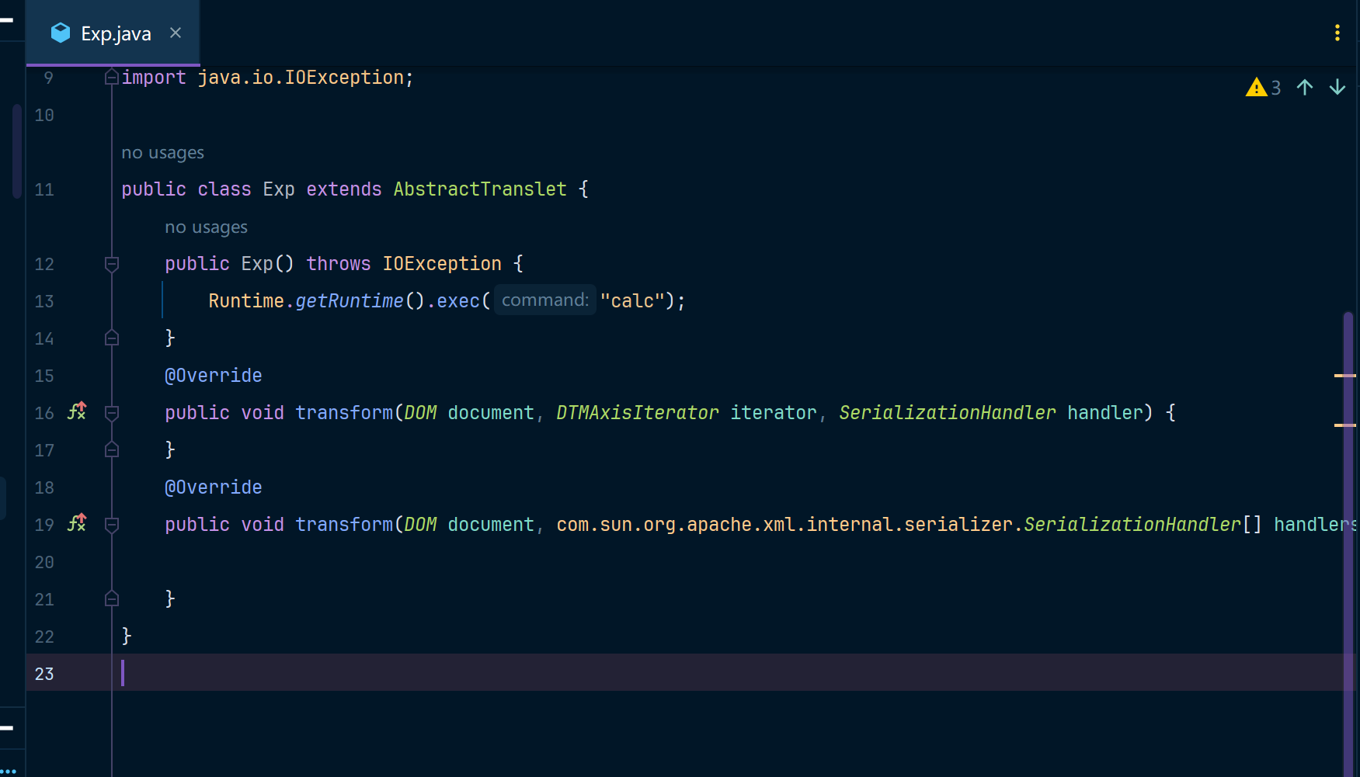Click the fold end marker at line 17
1360x777 pixels.
click(x=112, y=450)
